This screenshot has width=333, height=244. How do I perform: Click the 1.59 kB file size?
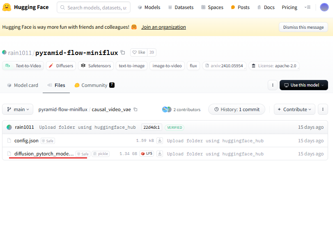point(145,141)
